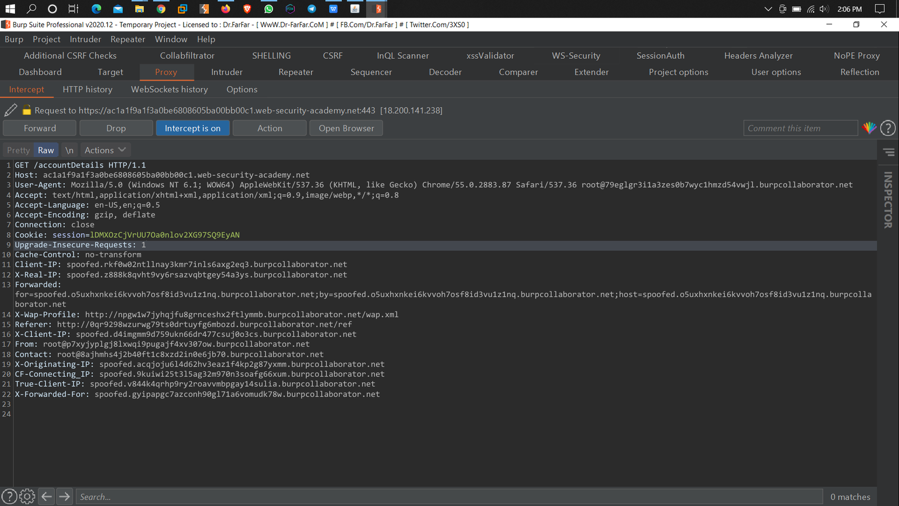Show hidden system tray icons

click(768, 9)
